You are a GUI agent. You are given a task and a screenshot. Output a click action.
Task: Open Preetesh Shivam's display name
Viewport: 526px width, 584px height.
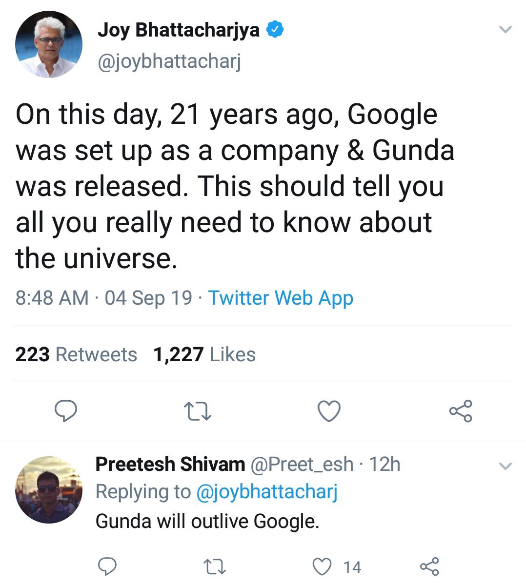click(170, 464)
